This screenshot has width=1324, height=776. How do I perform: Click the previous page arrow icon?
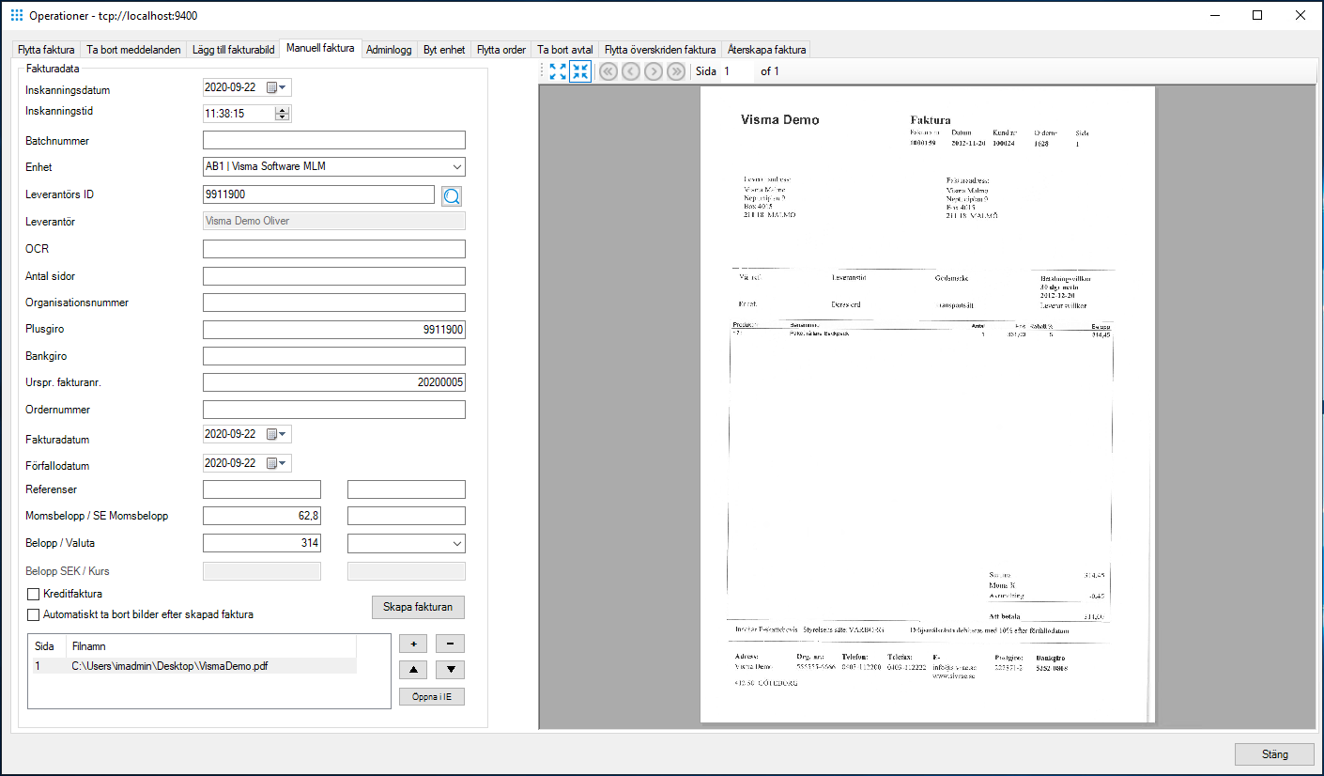[x=630, y=70]
